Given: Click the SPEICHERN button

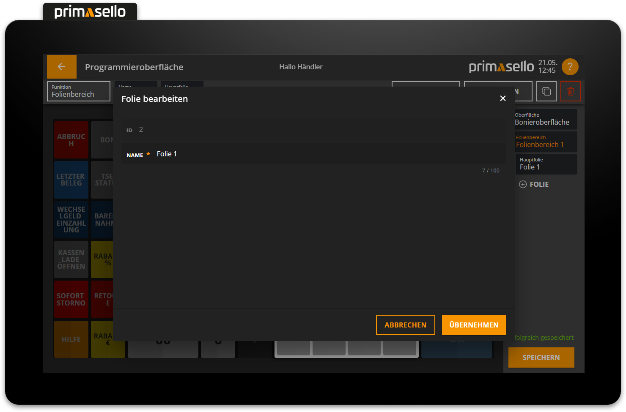Looking at the screenshot, I should point(541,357).
